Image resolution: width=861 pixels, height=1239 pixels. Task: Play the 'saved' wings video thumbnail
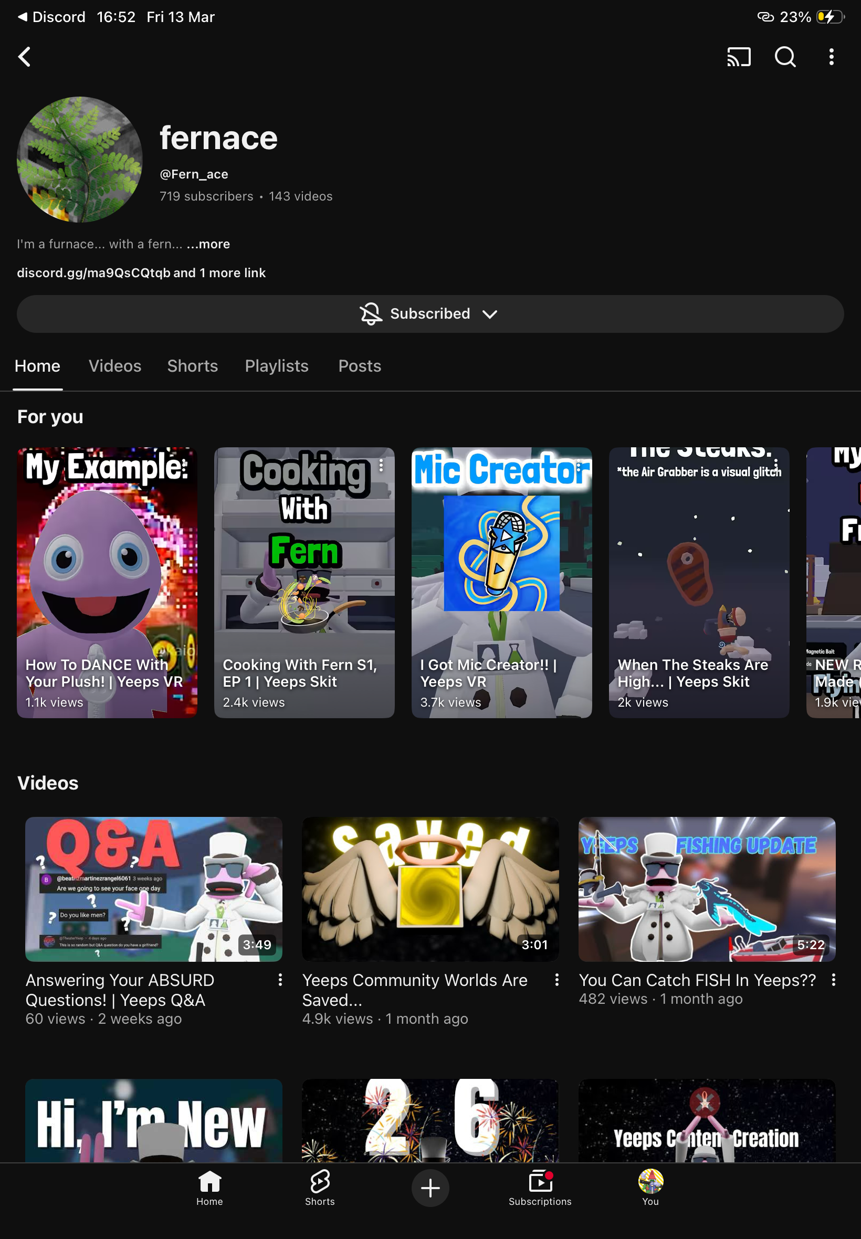430,889
